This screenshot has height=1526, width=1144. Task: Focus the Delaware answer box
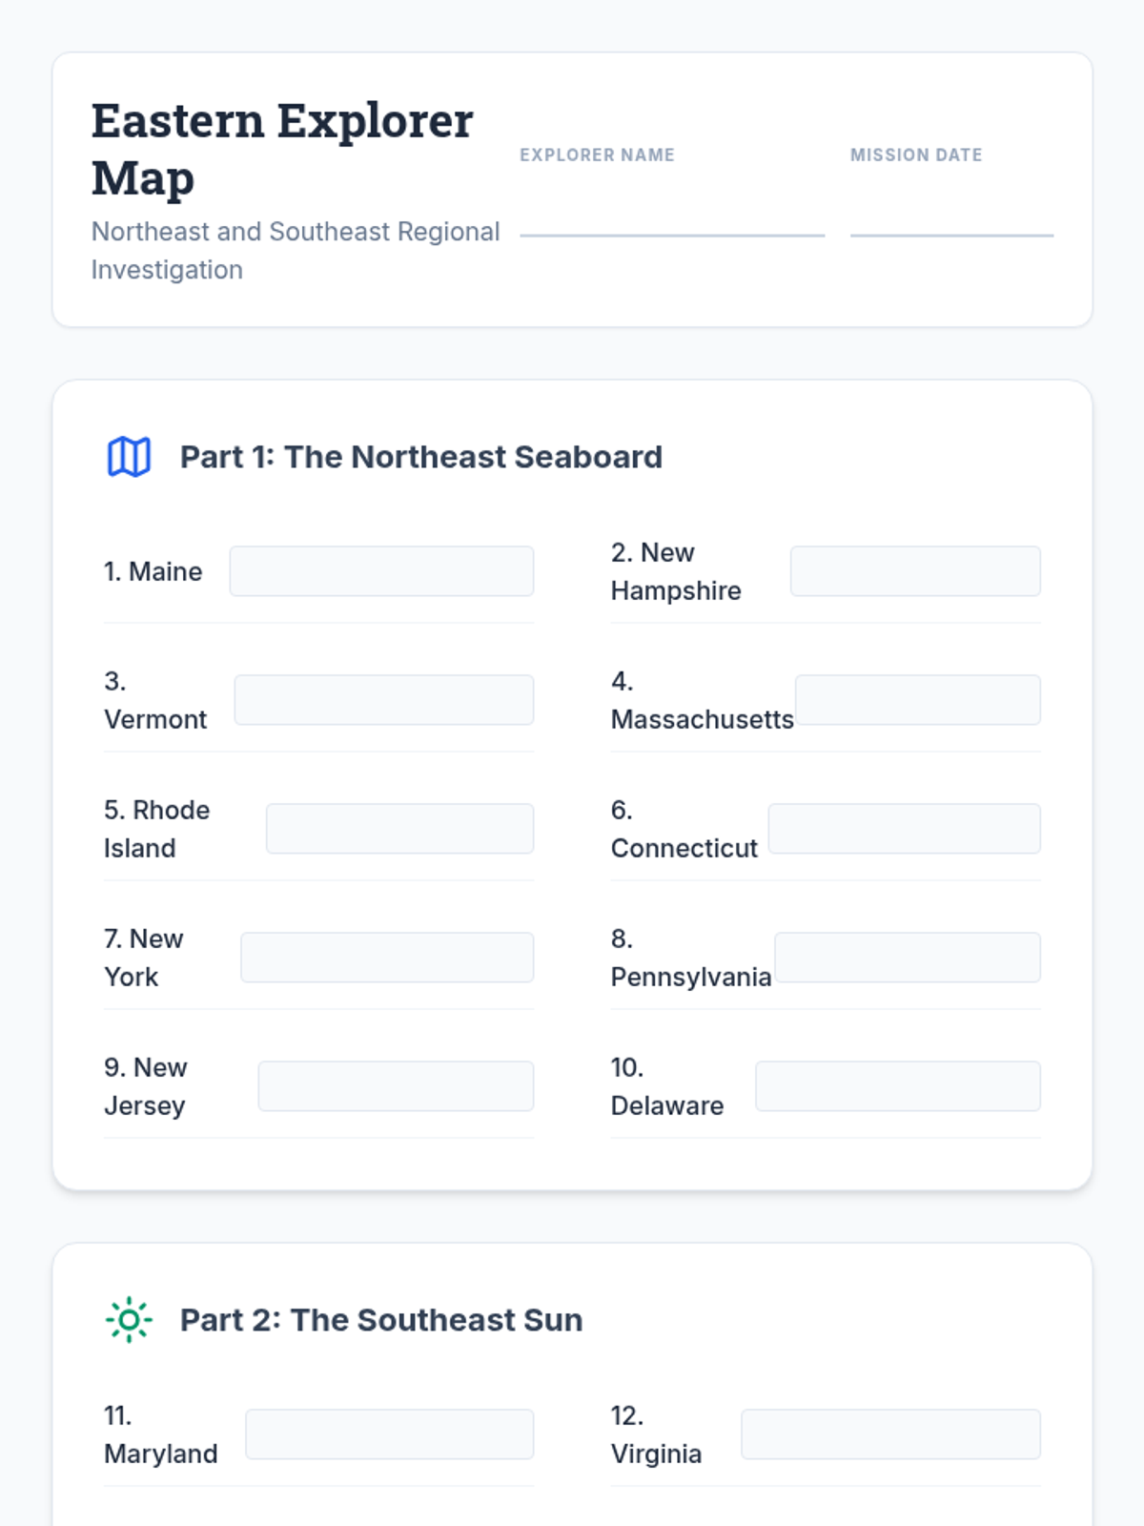tap(898, 1086)
